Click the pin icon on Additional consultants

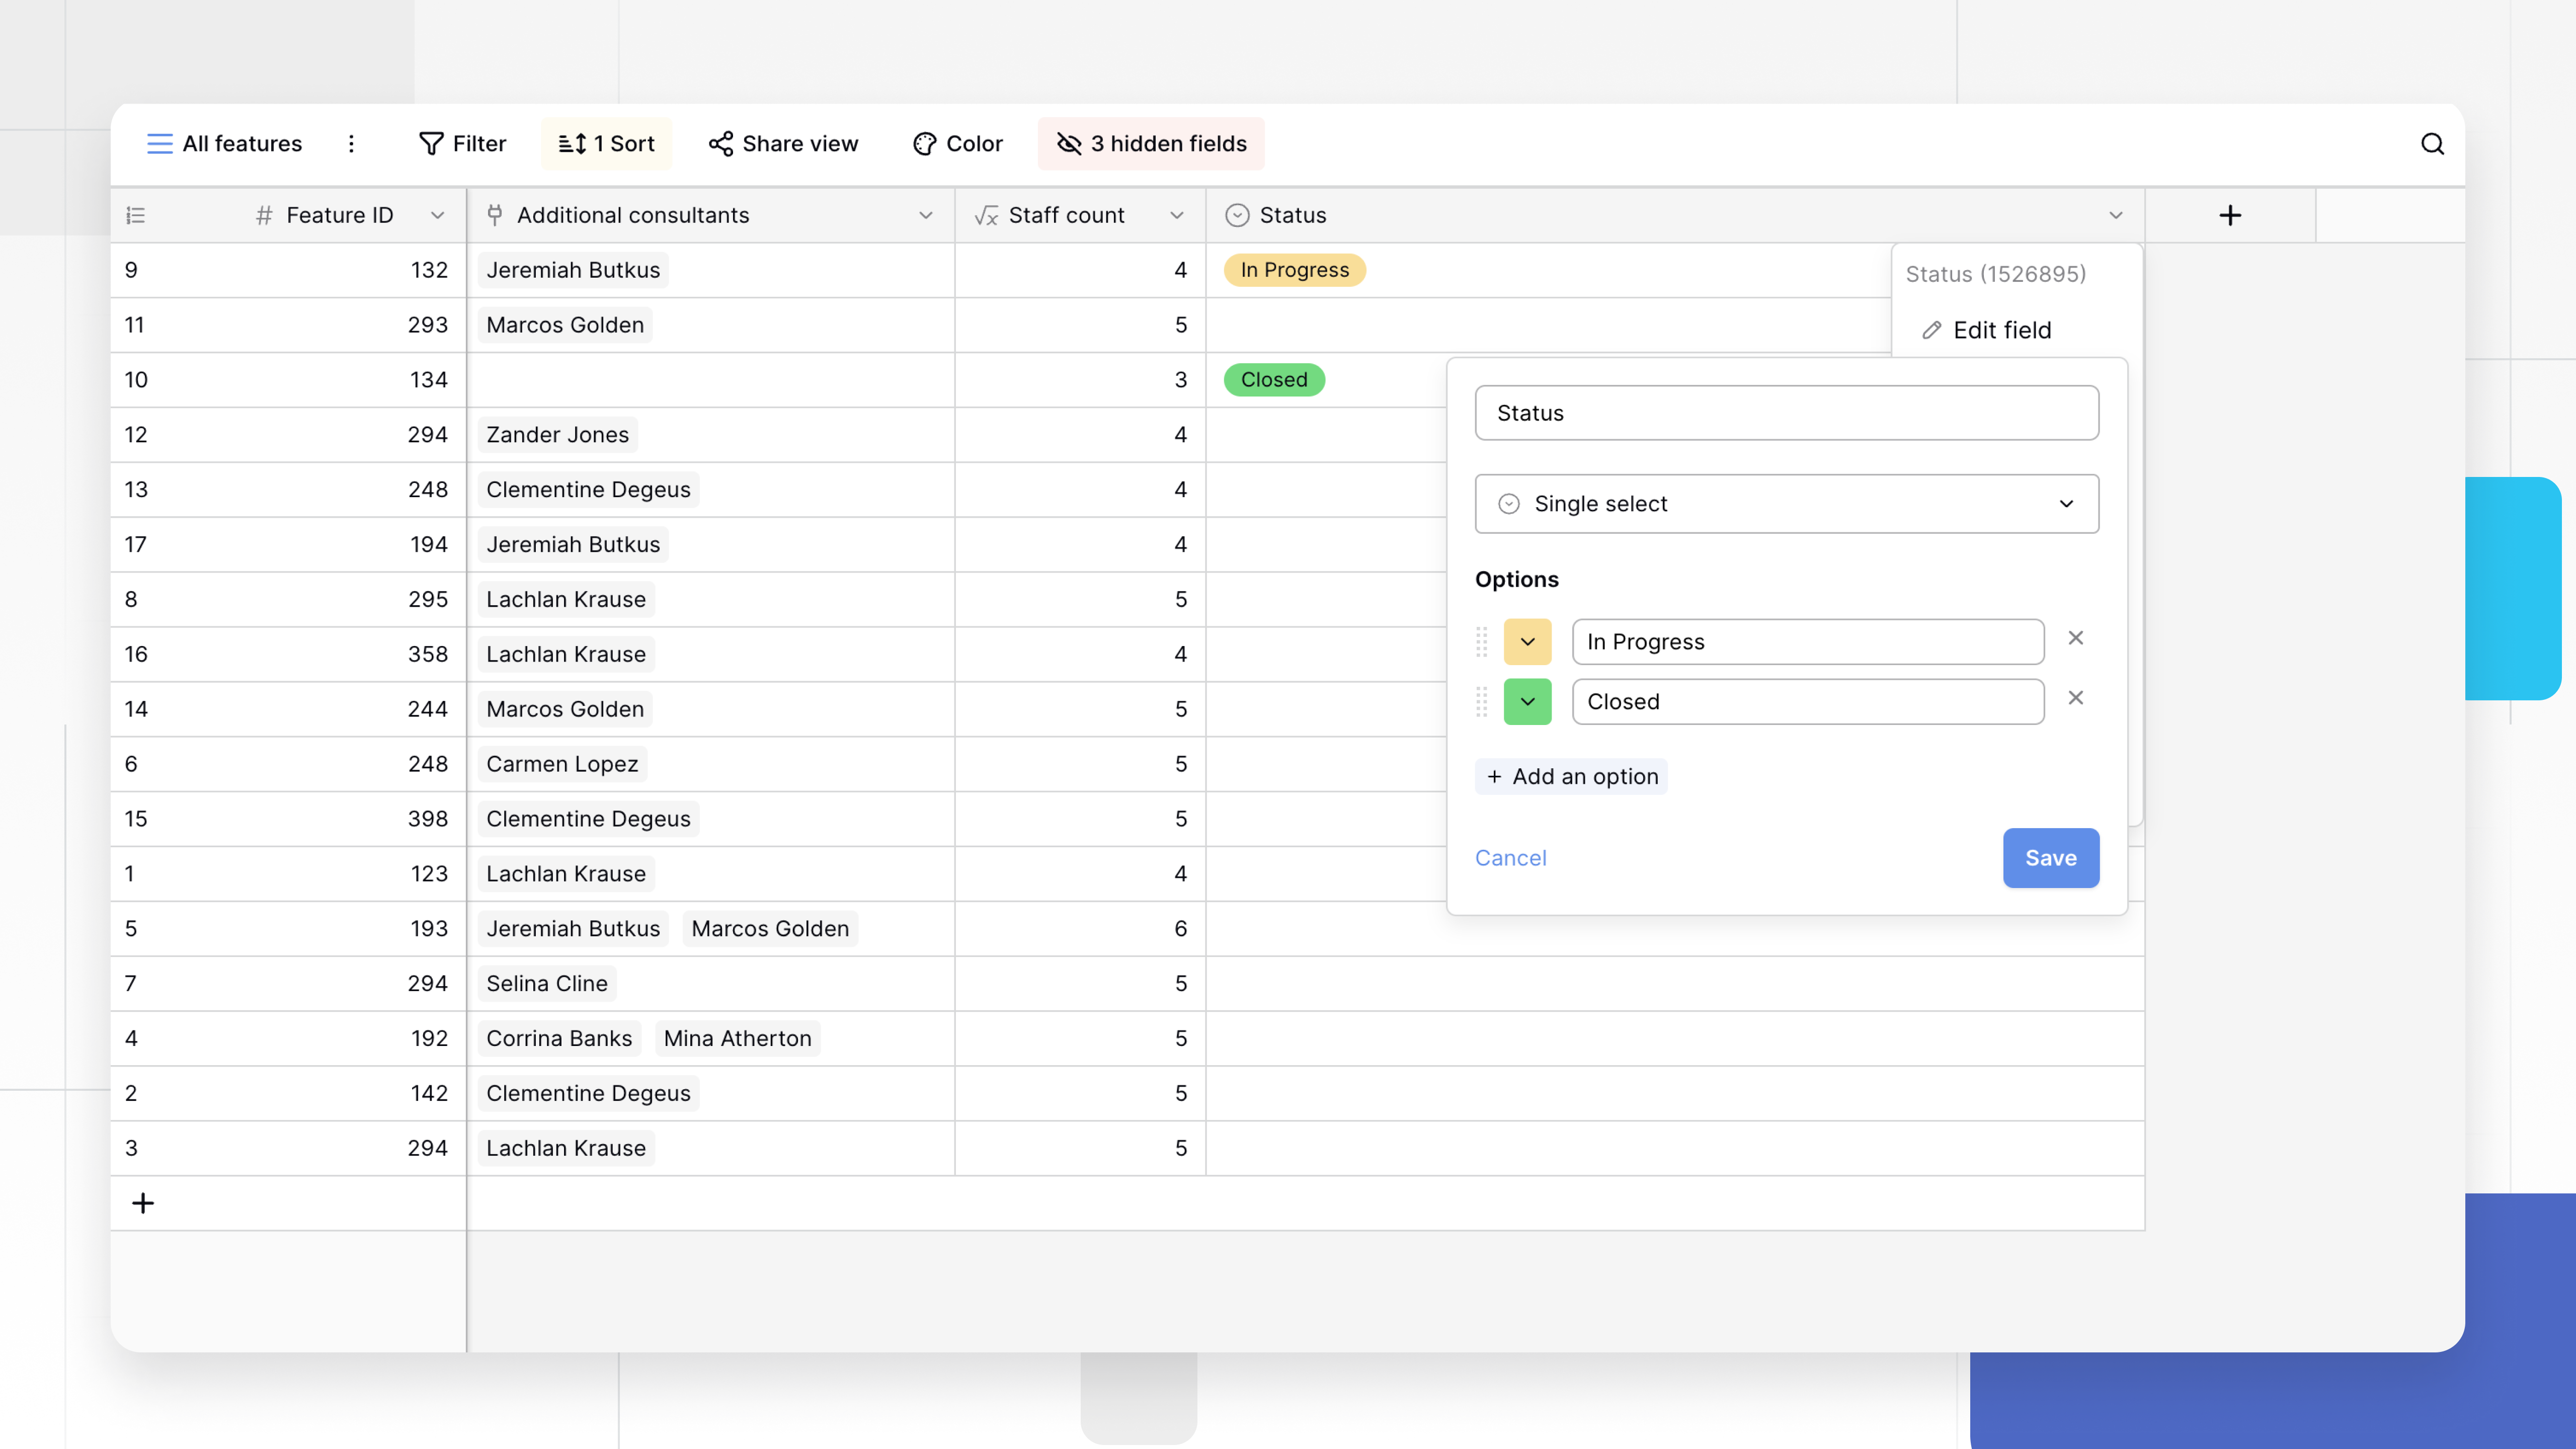coord(495,214)
